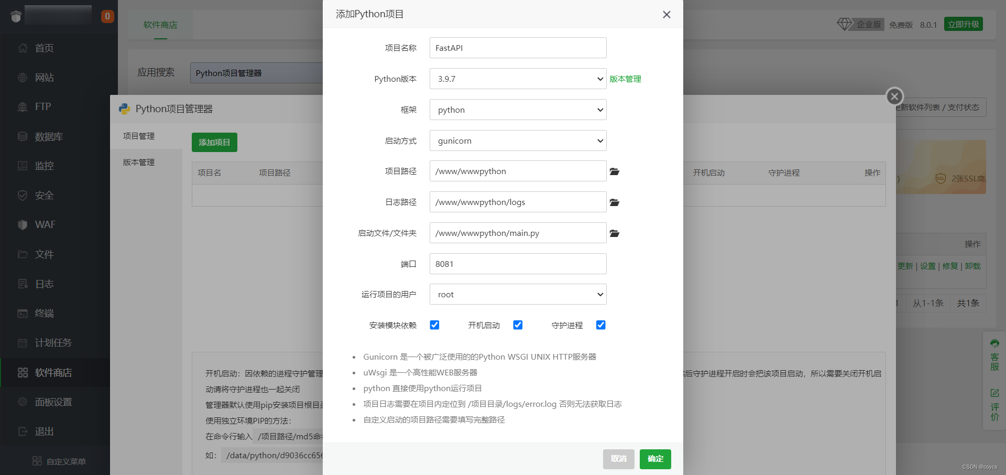Click the Python logo in manager title

tap(124, 109)
